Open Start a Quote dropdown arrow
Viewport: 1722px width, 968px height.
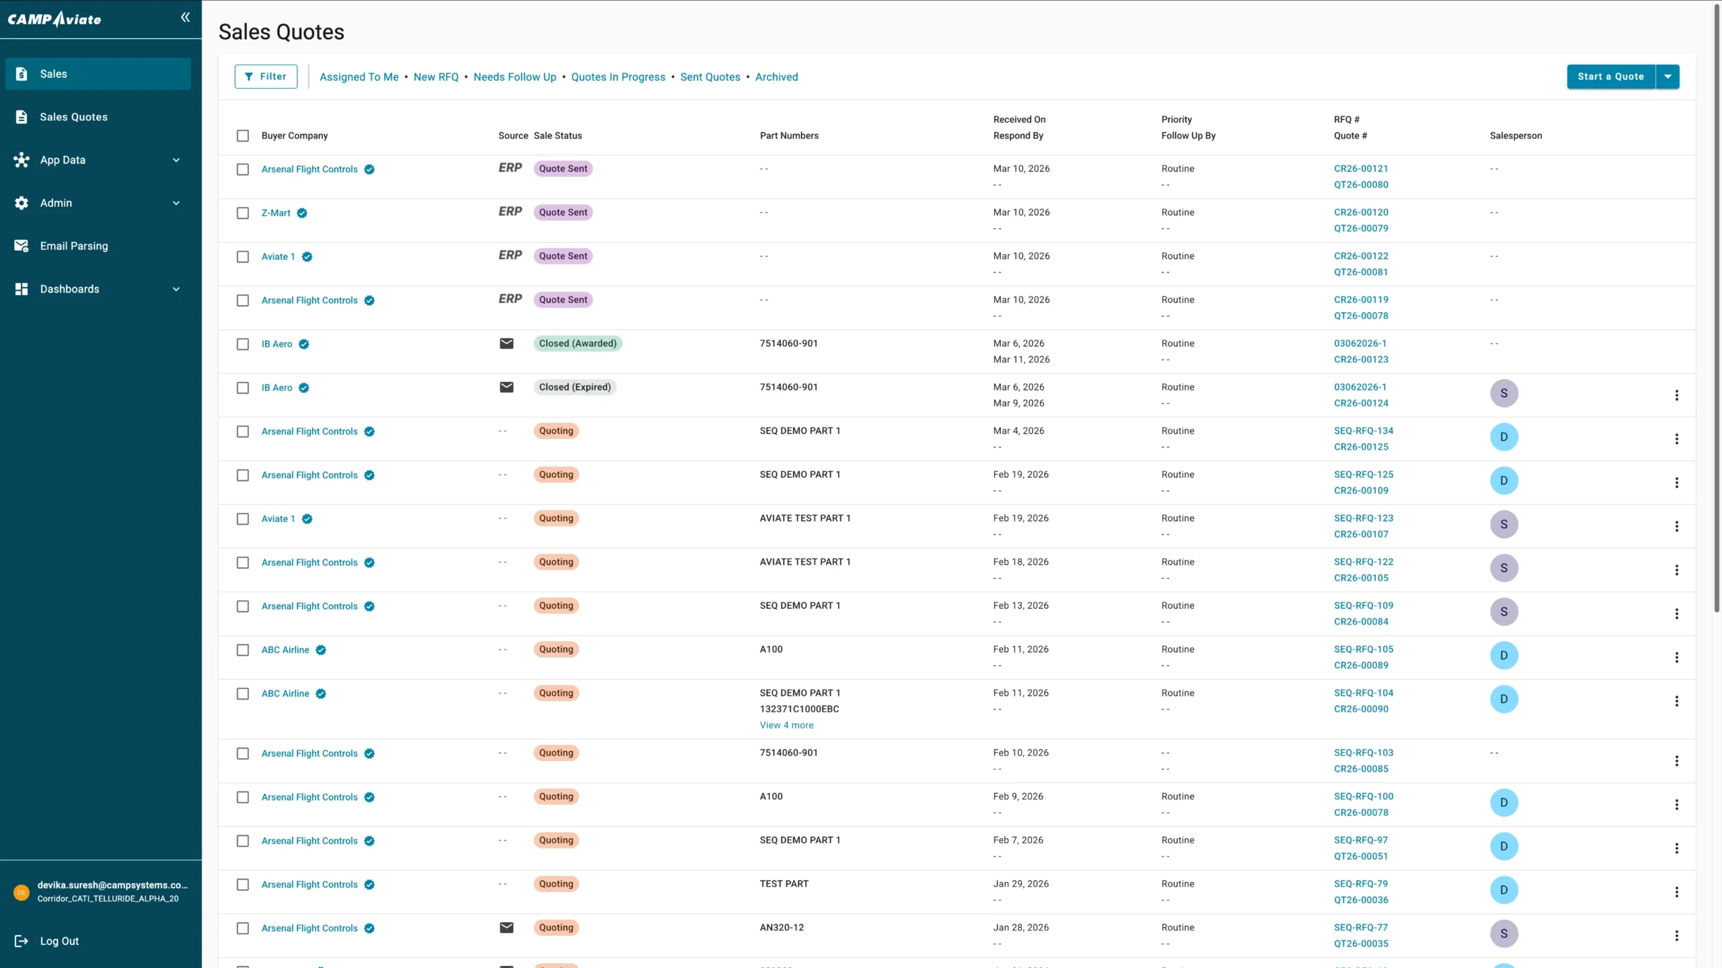1668,77
